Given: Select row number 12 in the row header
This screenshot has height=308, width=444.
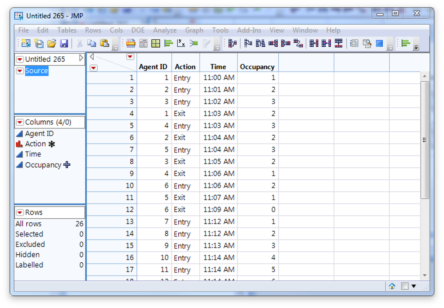Looking at the screenshot, I should [112, 209].
